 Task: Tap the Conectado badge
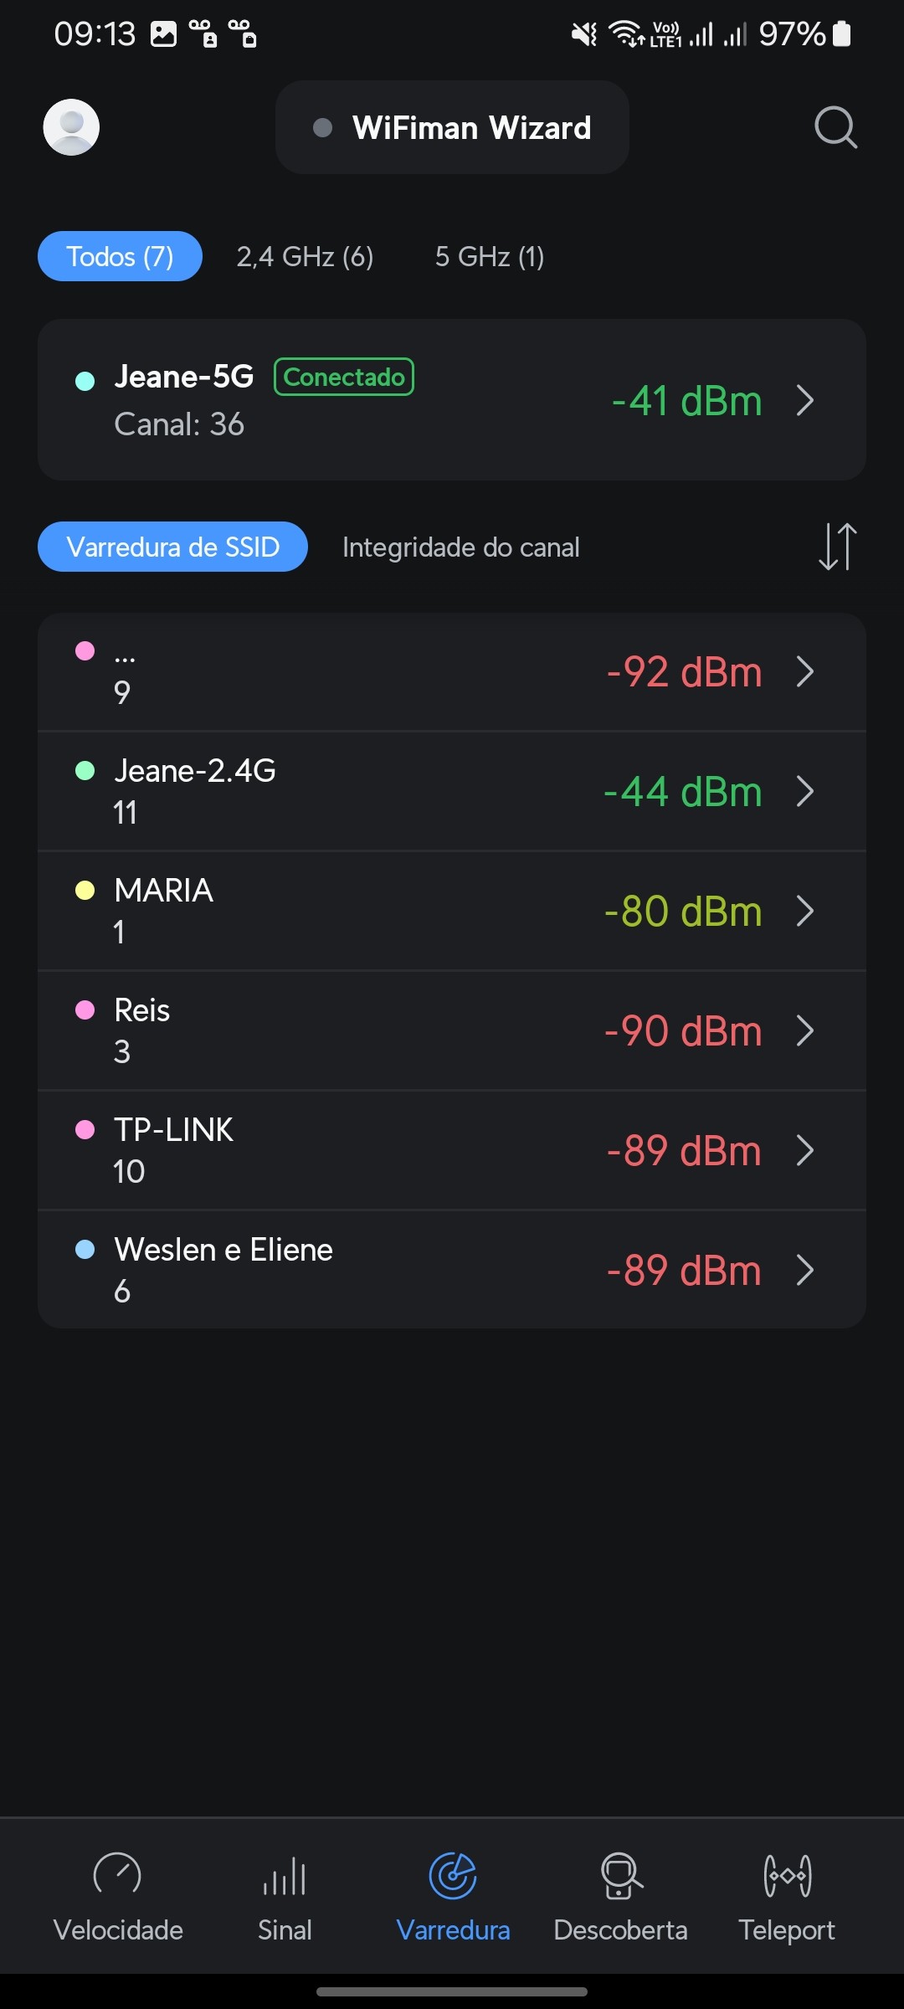[344, 377]
